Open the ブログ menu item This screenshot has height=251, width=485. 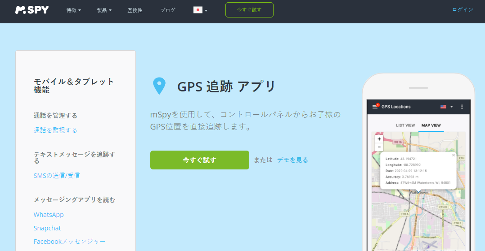168,10
